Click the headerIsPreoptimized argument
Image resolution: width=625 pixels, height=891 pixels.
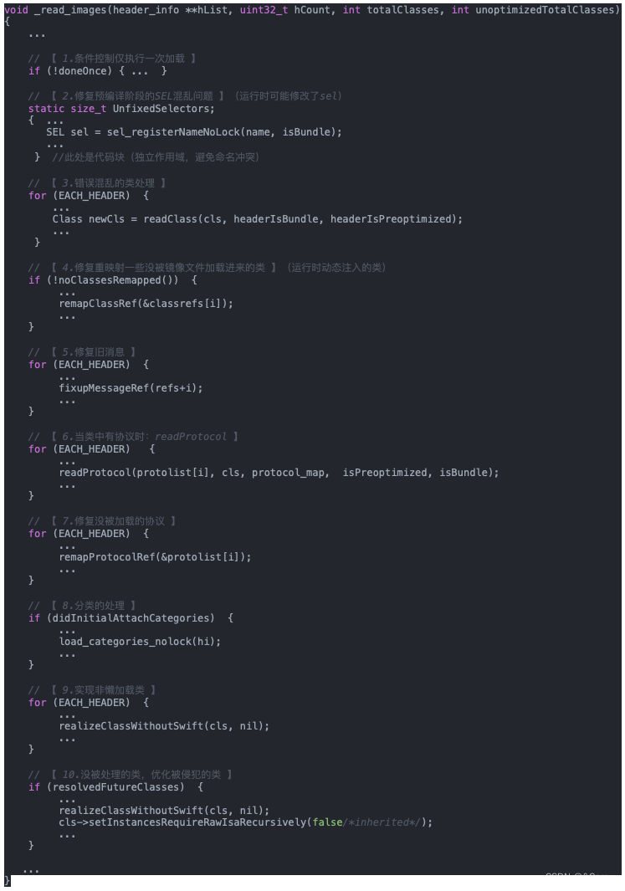click(396, 219)
